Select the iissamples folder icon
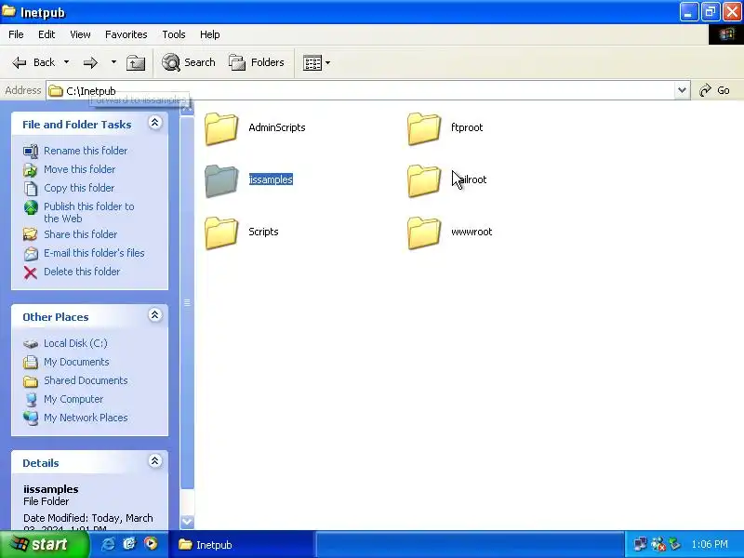 pos(221,180)
